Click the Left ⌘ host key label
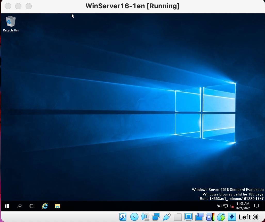Viewport: 265px width, 222px height. (248, 217)
